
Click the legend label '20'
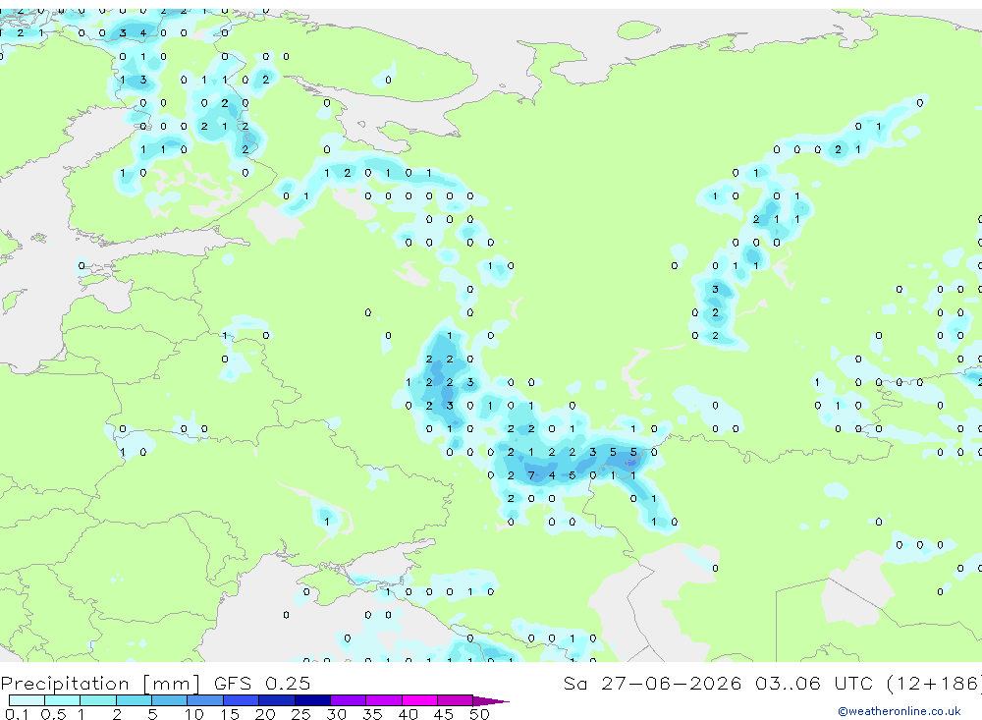(x=265, y=714)
